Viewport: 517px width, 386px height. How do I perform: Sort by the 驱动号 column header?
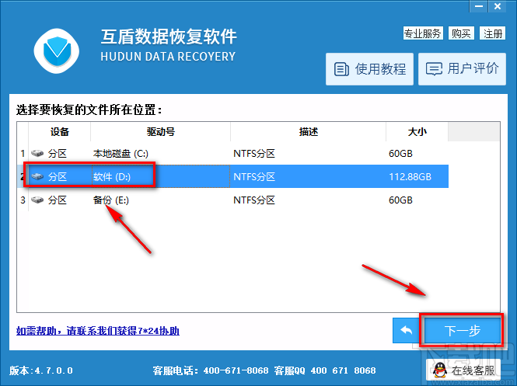click(x=161, y=132)
